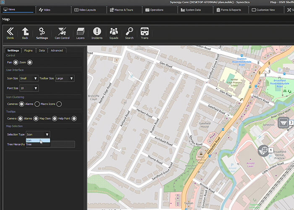294x210 pixels.
Task: Toggle Alarms tooltips
Action: click(36, 118)
